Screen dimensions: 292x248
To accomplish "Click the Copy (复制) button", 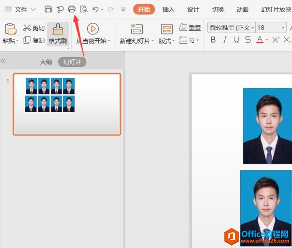I will [x=34, y=40].
